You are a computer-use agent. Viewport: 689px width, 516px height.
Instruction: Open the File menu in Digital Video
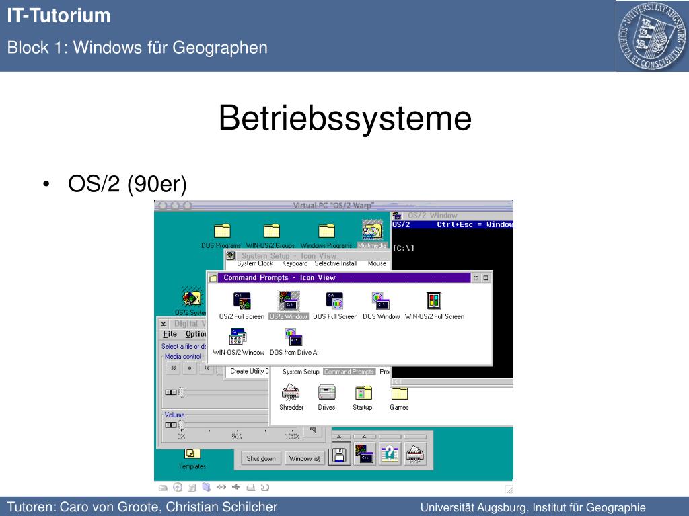coord(170,334)
